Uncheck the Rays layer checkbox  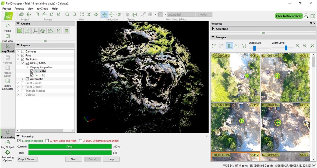point(23,55)
